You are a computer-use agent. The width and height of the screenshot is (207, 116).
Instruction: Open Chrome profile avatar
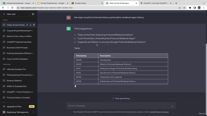(x=199, y=8)
